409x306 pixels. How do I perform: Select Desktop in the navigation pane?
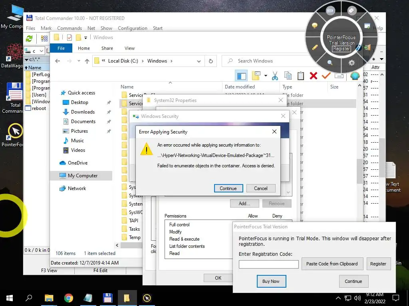click(x=79, y=102)
